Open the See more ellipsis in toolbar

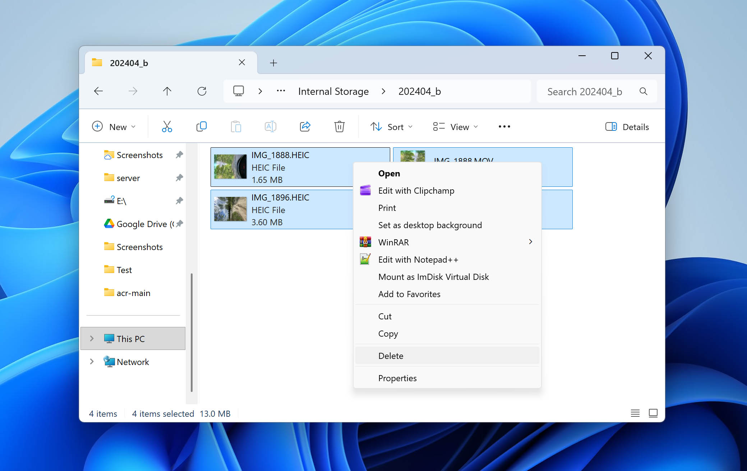(504, 126)
